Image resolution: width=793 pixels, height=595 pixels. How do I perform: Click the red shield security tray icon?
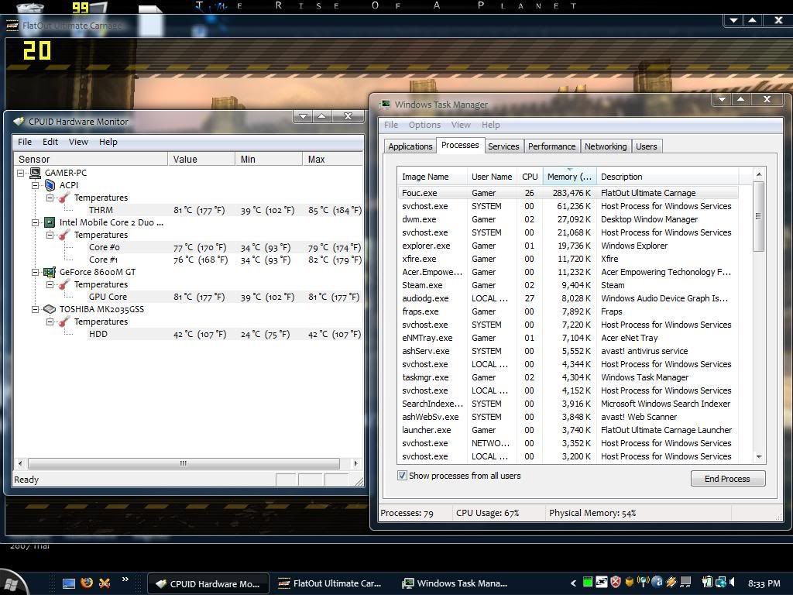click(x=616, y=583)
